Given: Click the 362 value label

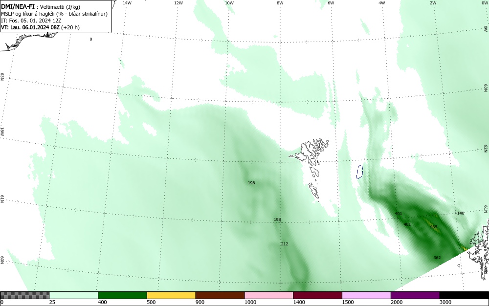Looking at the screenshot, I should [437, 258].
